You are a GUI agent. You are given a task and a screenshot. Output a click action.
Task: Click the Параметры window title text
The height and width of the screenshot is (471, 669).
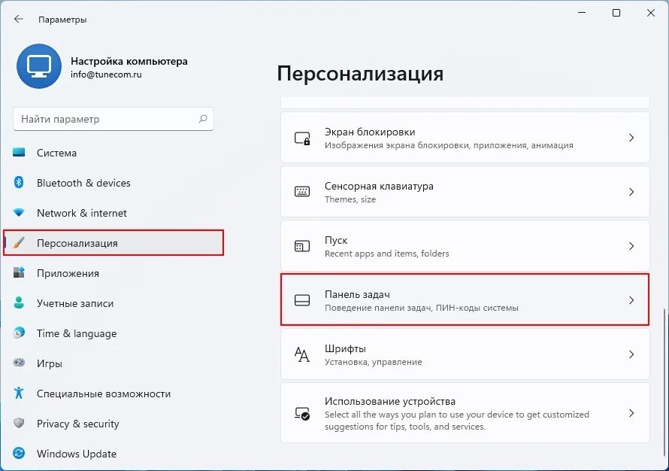62,20
